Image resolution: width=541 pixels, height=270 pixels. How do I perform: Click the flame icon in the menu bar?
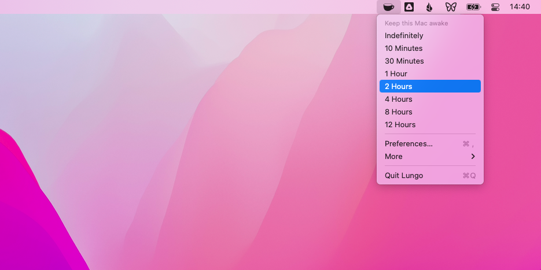pyautogui.click(x=429, y=7)
